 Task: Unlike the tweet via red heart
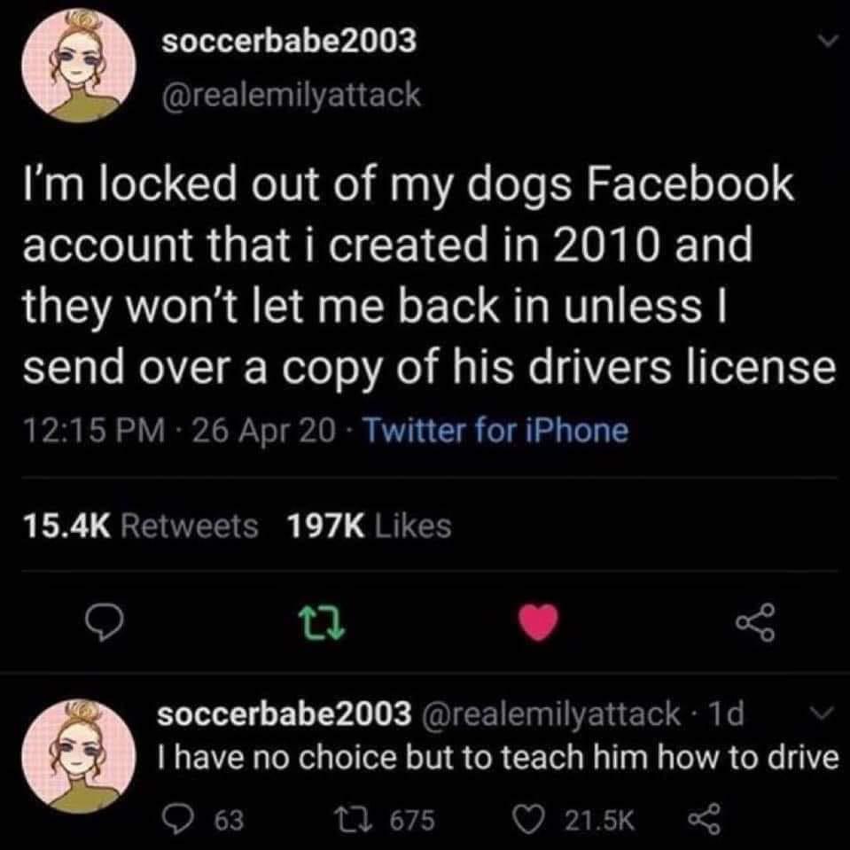pos(538,622)
